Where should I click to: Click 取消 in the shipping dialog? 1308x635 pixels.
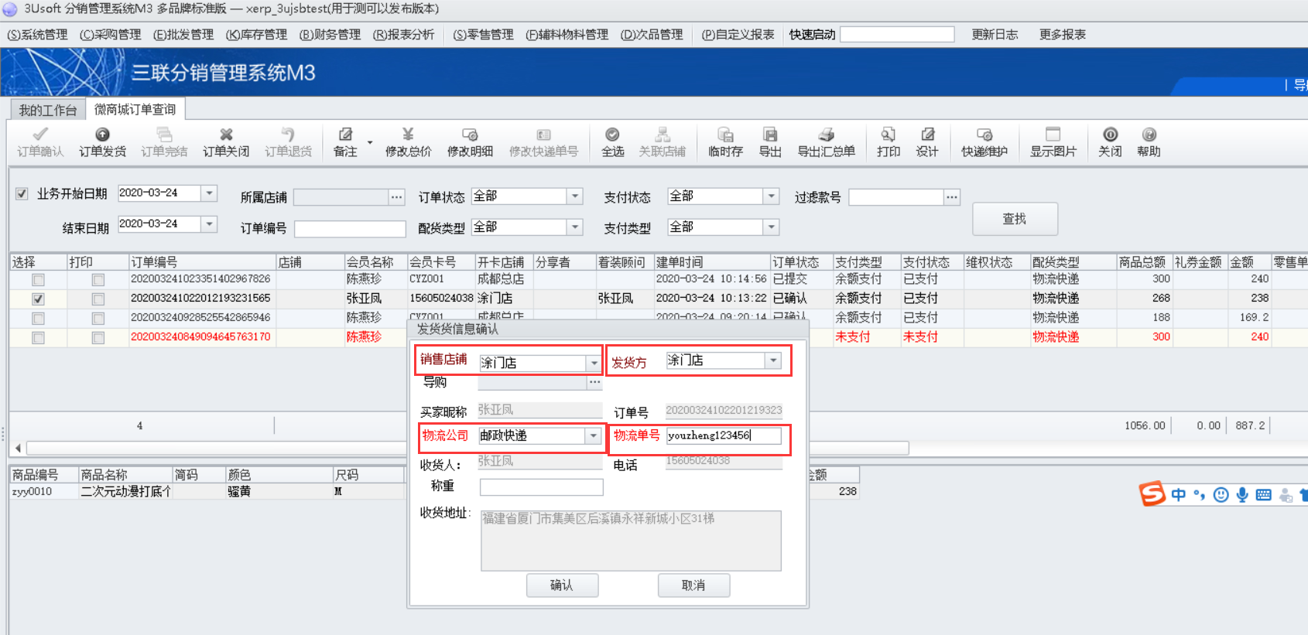[693, 585]
